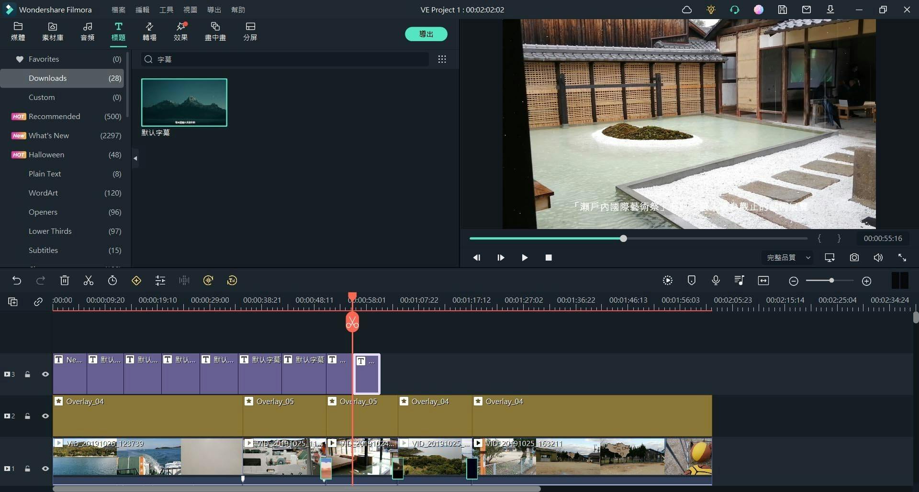Open the speed timer tool
Screen dimensions: 919x492
(112, 281)
